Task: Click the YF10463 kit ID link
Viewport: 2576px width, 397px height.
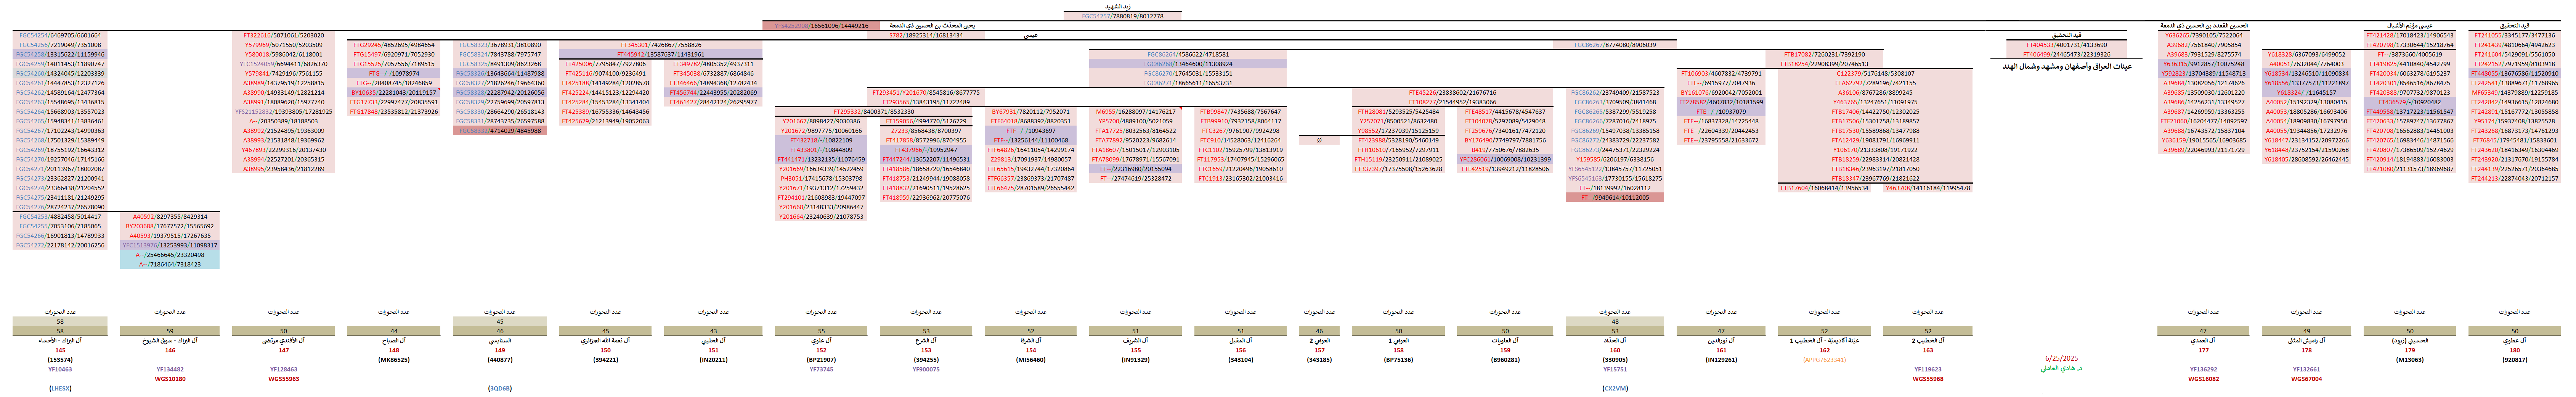Action: 60,369
